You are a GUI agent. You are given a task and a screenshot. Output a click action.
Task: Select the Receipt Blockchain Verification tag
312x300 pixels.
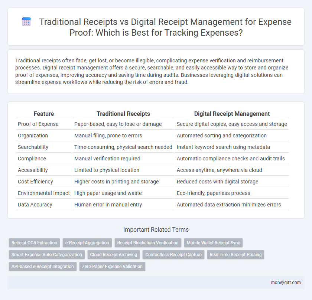point(148,243)
